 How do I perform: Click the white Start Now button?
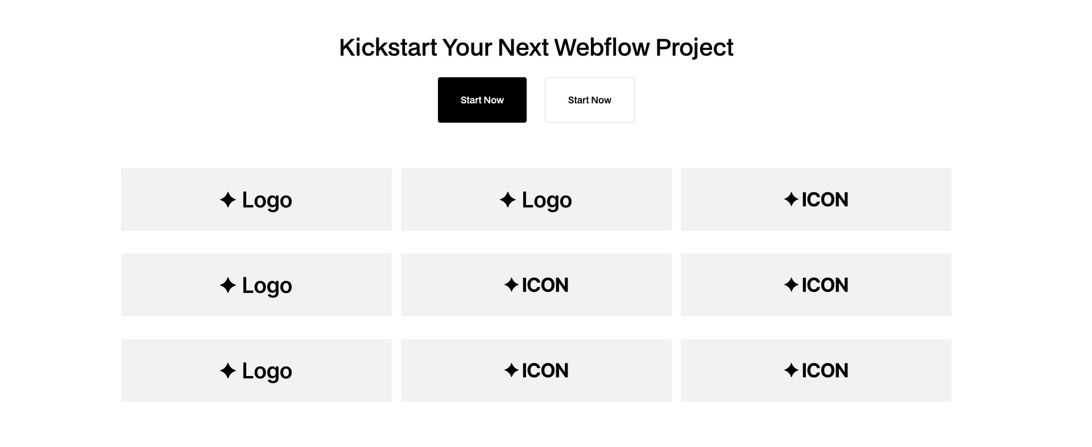coord(589,99)
